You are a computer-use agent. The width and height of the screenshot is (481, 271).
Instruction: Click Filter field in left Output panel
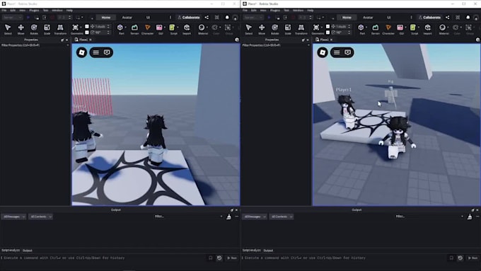pos(187,217)
